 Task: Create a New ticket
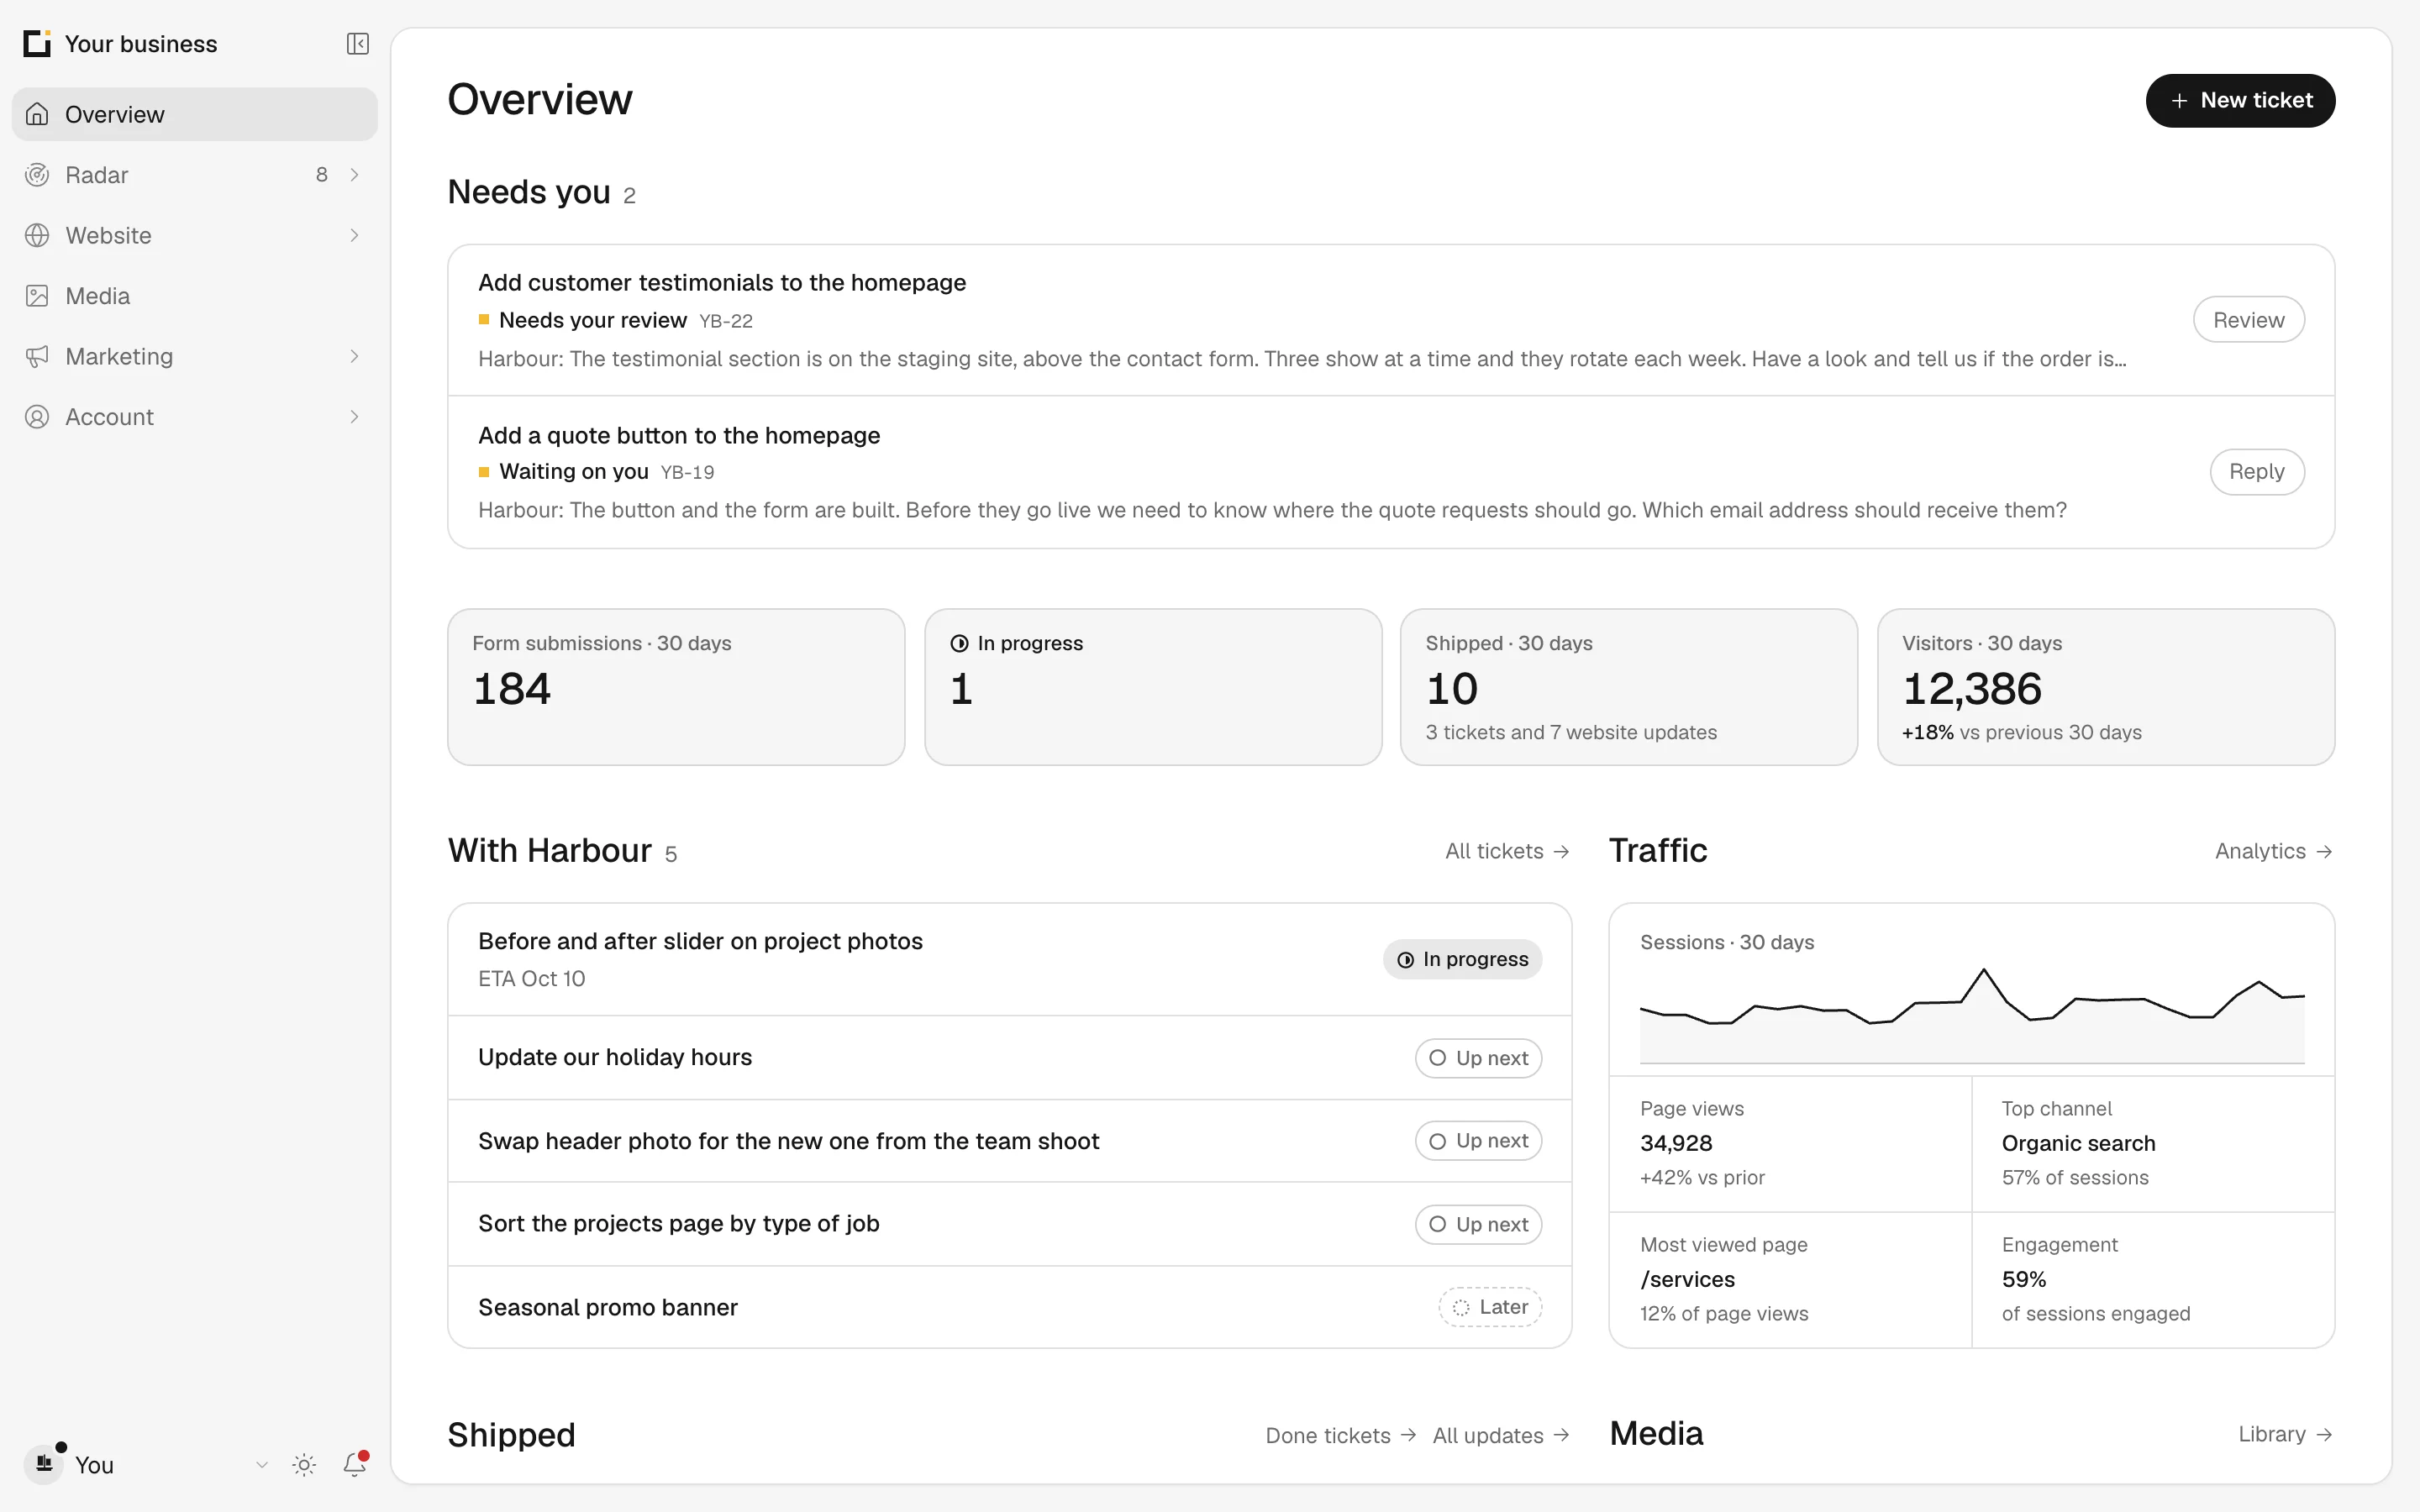(x=2240, y=101)
